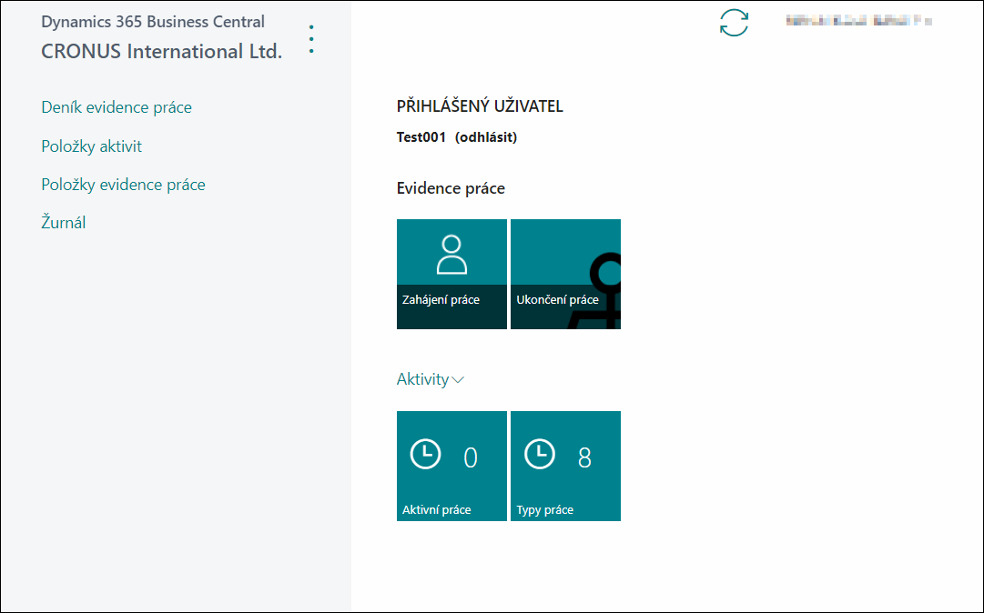Click the Ukončení práce tile
This screenshot has height=613, width=984.
pyautogui.click(x=565, y=274)
